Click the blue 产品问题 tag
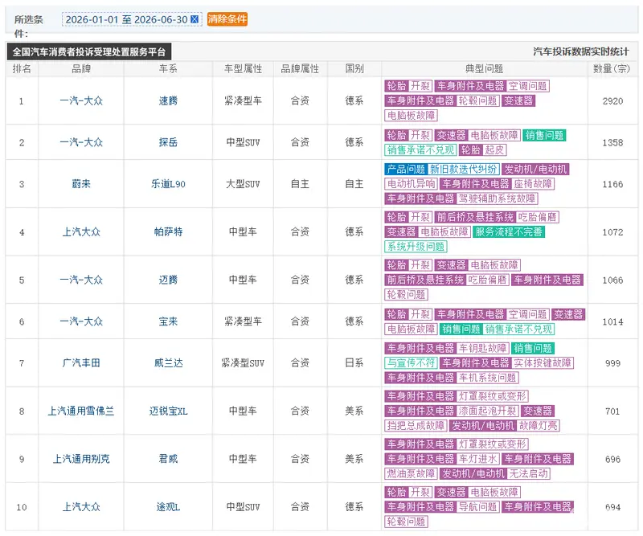 tap(406, 169)
